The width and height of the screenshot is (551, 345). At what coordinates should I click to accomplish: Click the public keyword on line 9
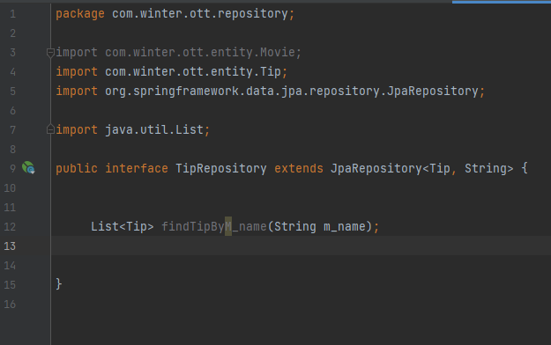(x=77, y=168)
